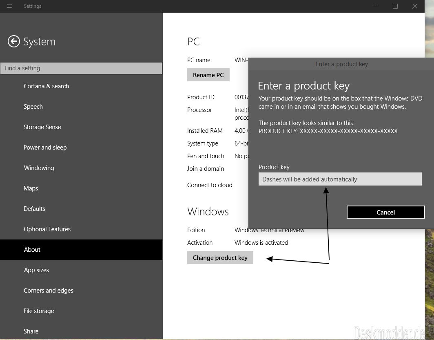This screenshot has height=340, width=434.
Task: Close the Settings window
Action: point(414,6)
